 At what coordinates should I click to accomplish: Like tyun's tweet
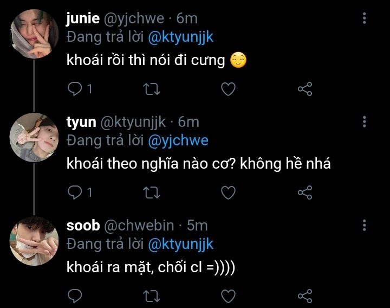229,192
